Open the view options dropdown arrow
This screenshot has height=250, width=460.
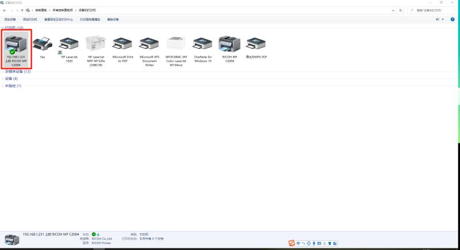click(443, 20)
